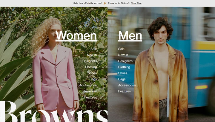Select Accessories in the Women list
Image resolution: width=215 pixels, height=122 pixels.
click(x=88, y=85)
